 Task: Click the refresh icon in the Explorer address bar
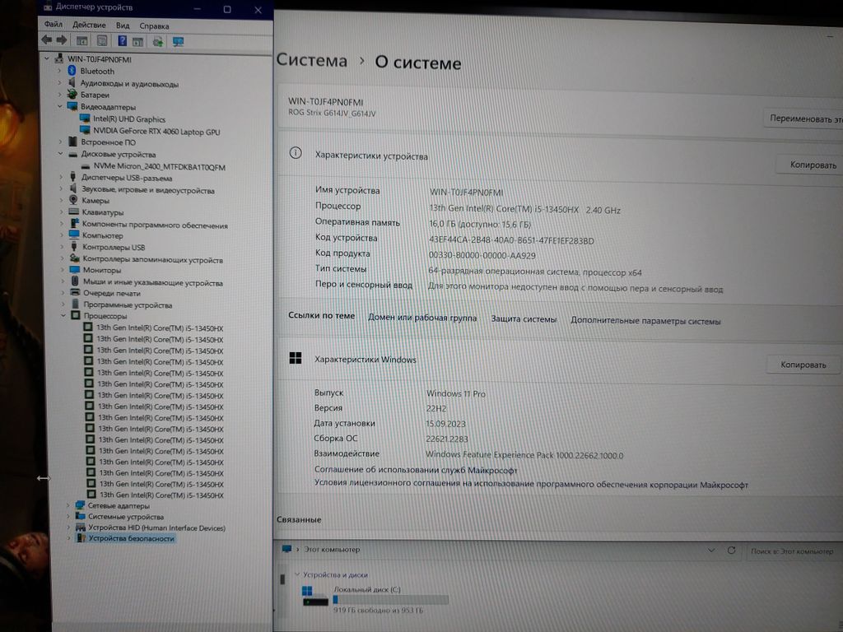(730, 551)
